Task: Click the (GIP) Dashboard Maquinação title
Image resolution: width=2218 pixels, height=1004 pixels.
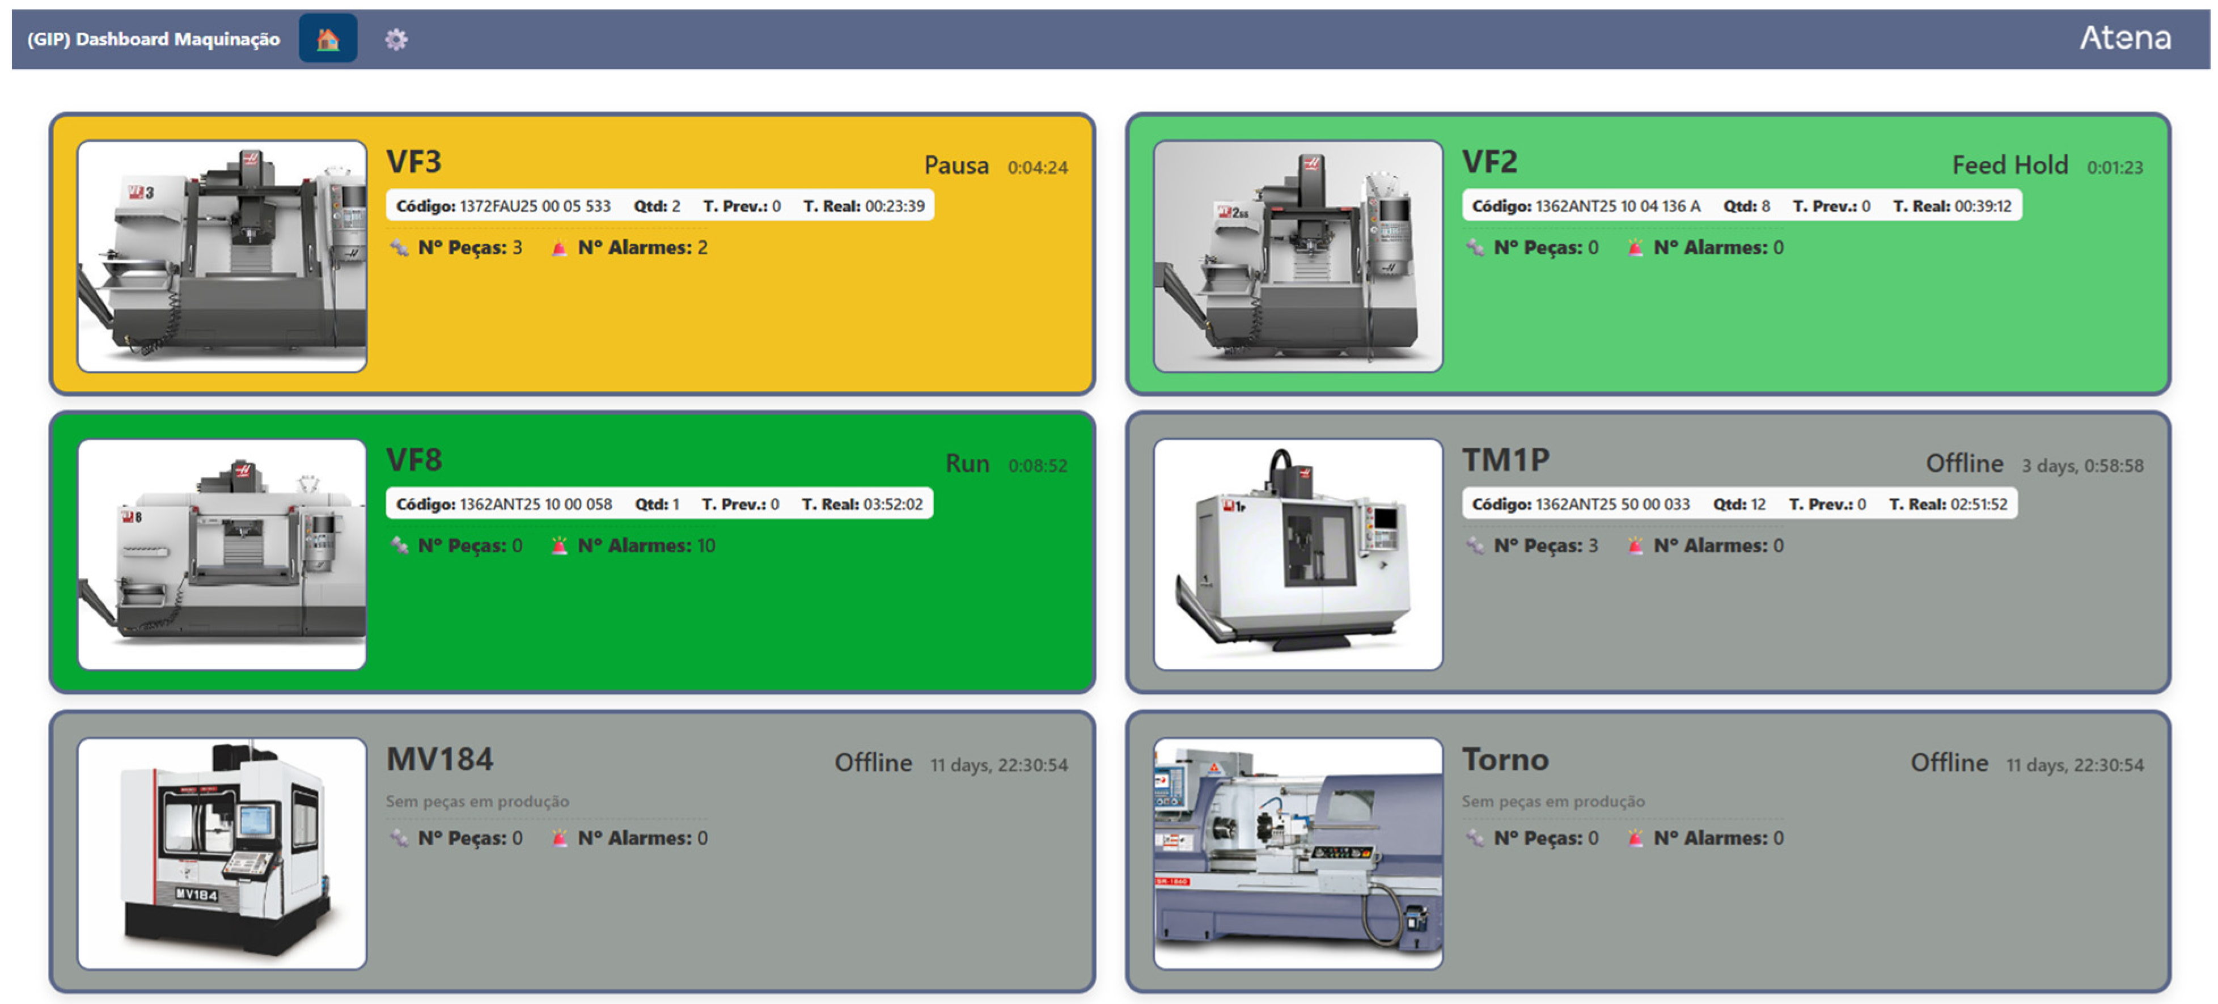Action: (x=153, y=39)
